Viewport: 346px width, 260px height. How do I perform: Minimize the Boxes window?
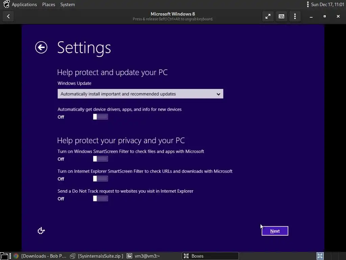pyautogui.click(x=311, y=16)
